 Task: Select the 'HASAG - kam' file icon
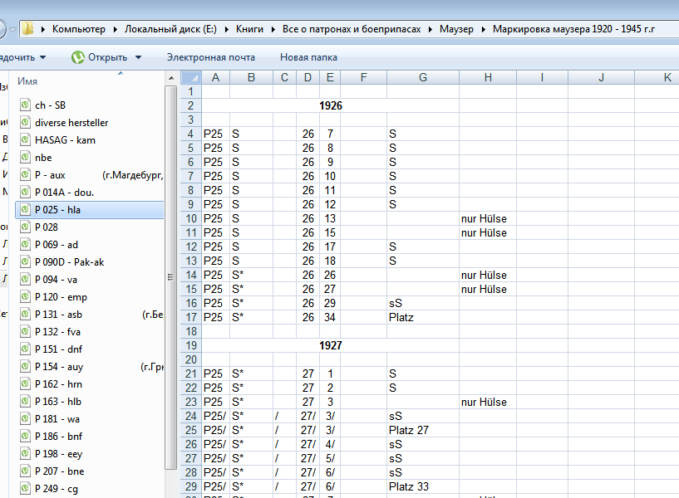click(x=25, y=140)
